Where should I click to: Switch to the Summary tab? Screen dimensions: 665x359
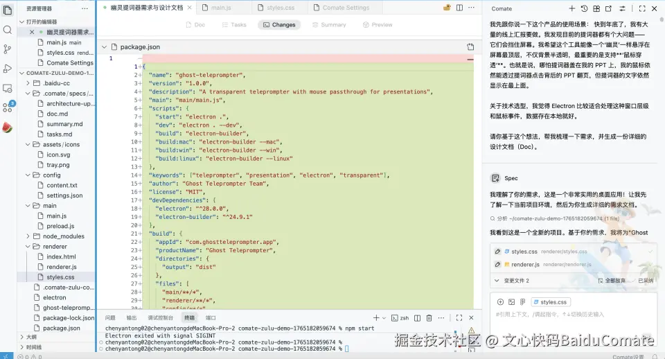(329, 25)
